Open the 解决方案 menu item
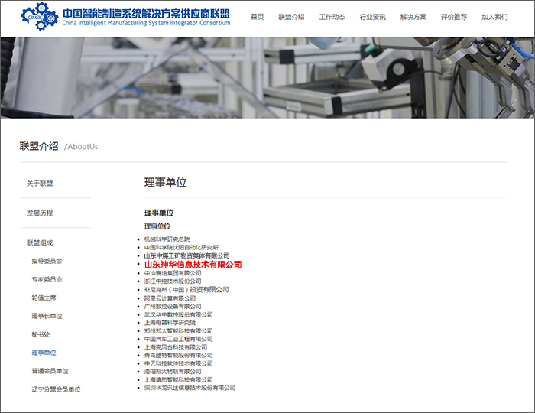 coord(413,17)
